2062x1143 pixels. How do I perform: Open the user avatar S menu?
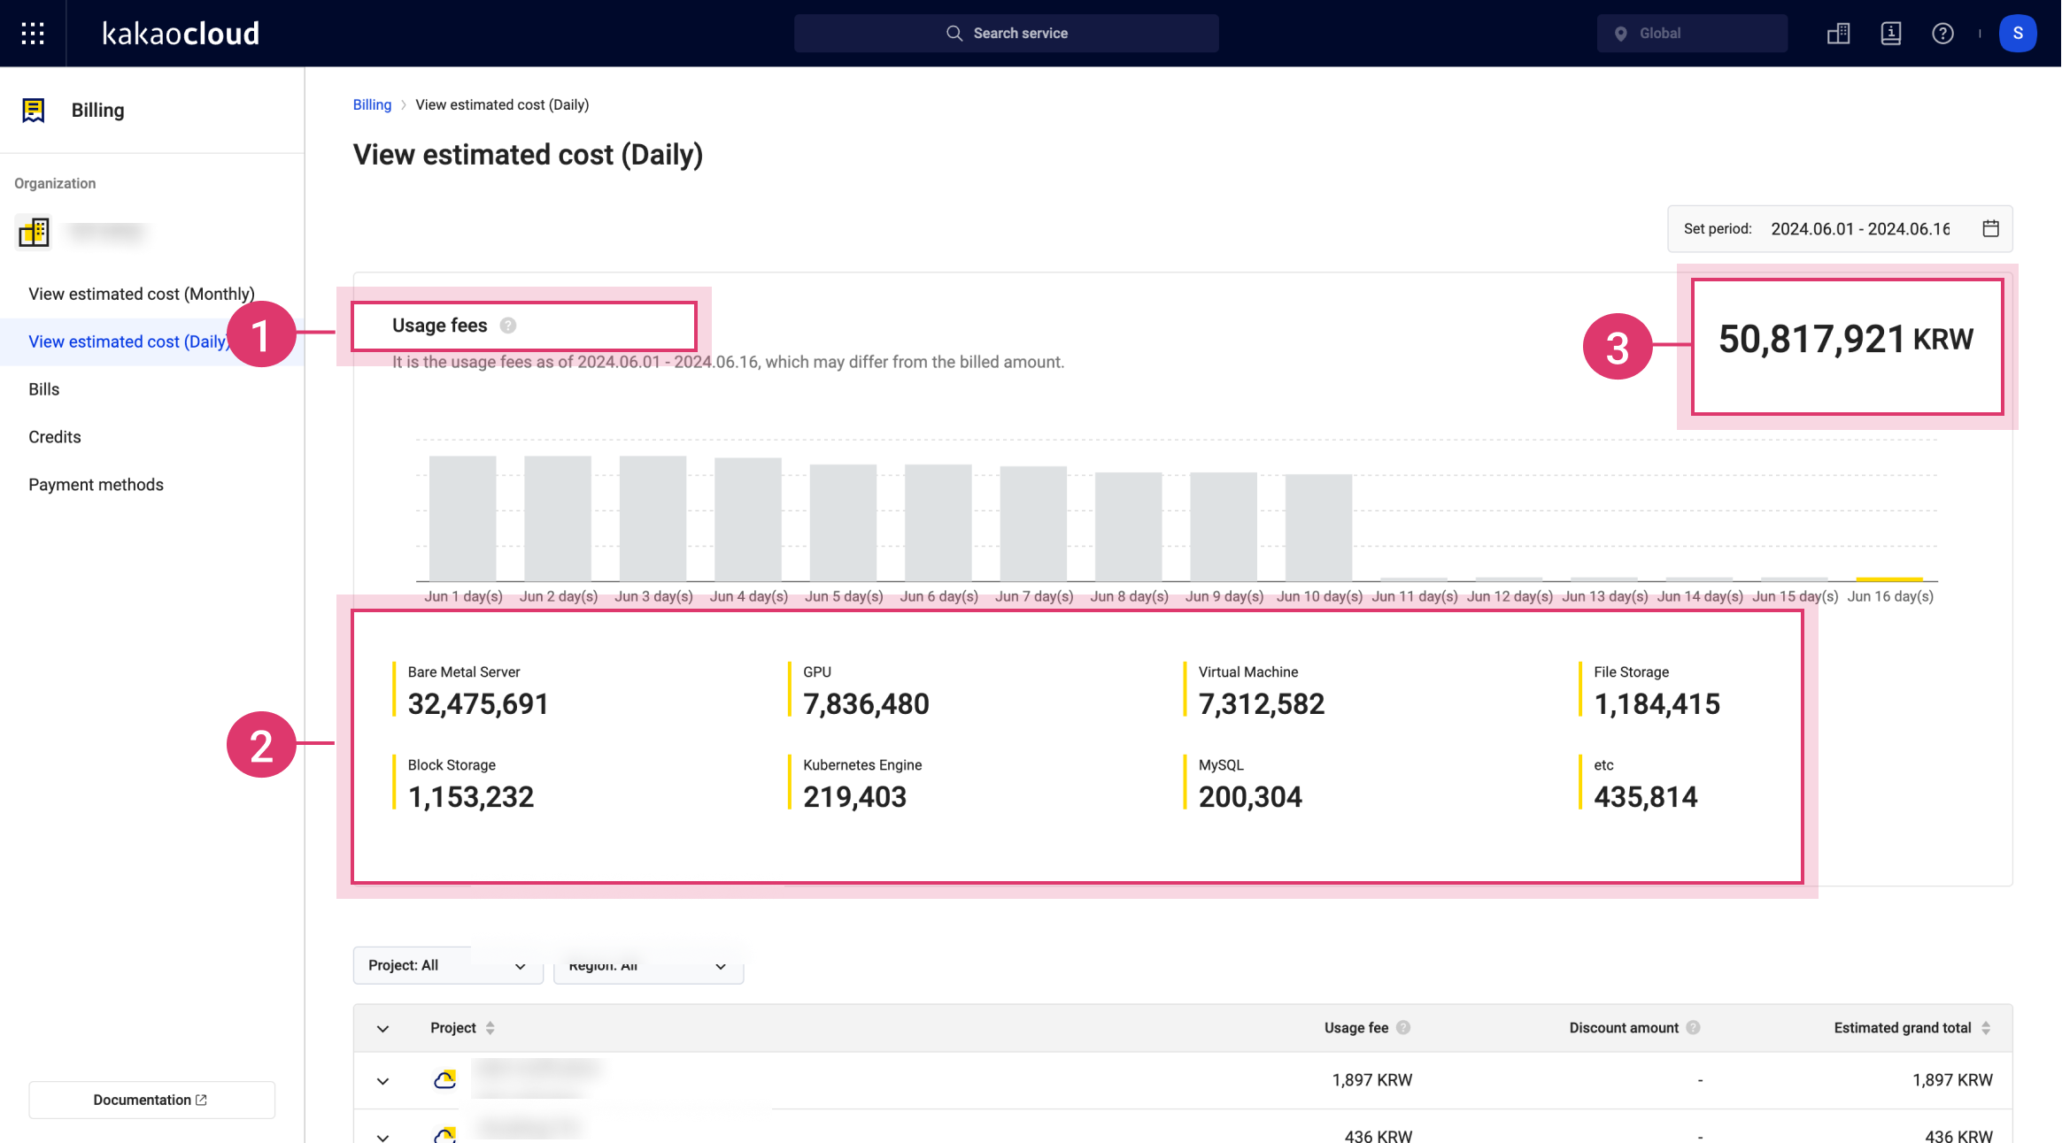[2018, 34]
